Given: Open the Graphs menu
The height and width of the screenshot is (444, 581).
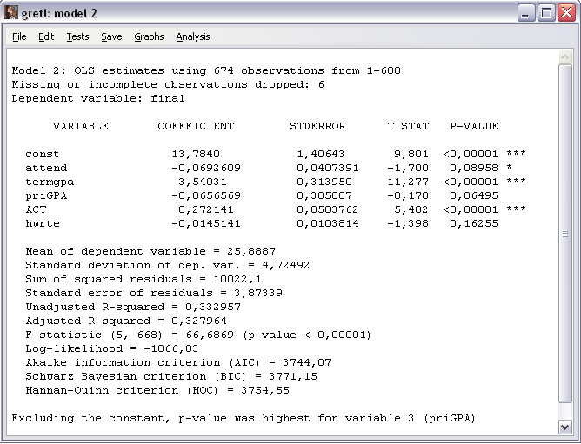Looking at the screenshot, I should point(149,36).
